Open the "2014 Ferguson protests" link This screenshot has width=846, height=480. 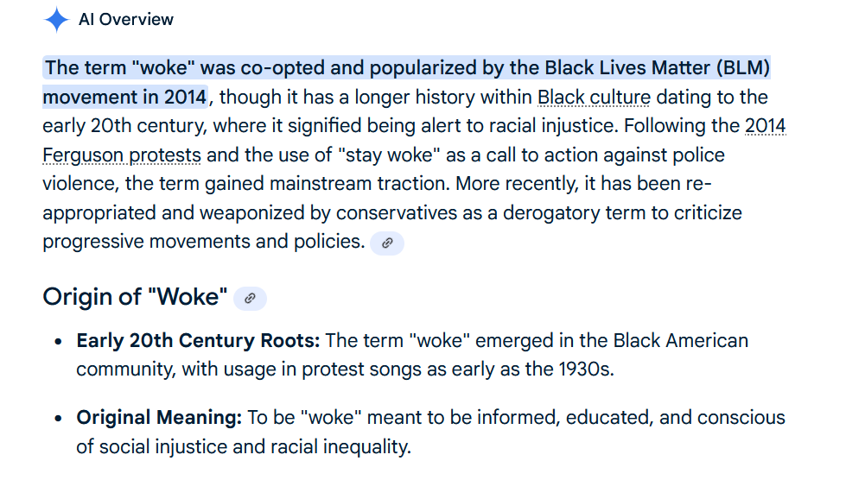pos(122,156)
